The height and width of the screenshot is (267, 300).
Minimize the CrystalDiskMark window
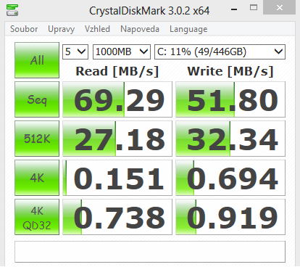[x=234, y=9]
